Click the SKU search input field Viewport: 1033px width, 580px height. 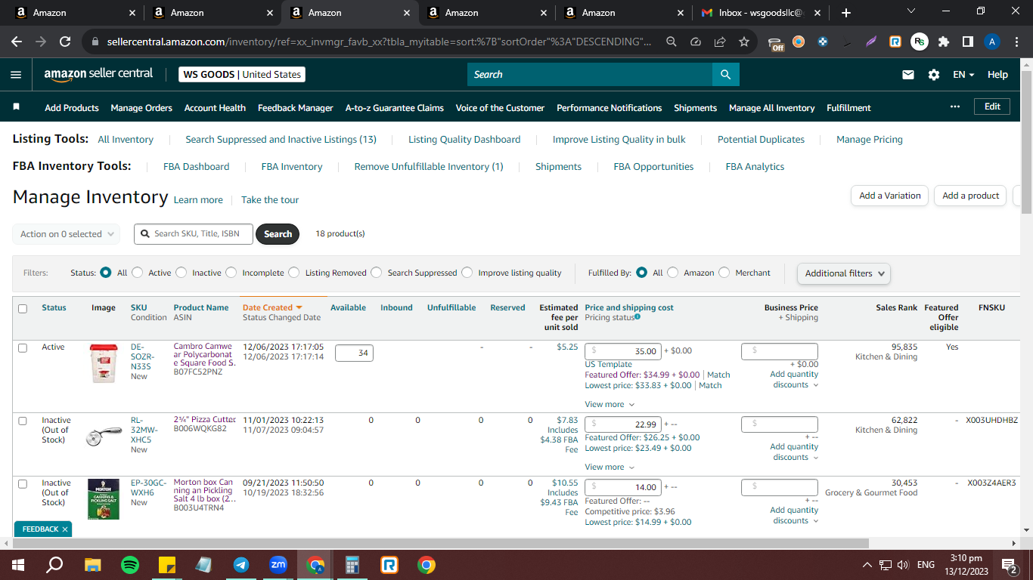coord(193,234)
